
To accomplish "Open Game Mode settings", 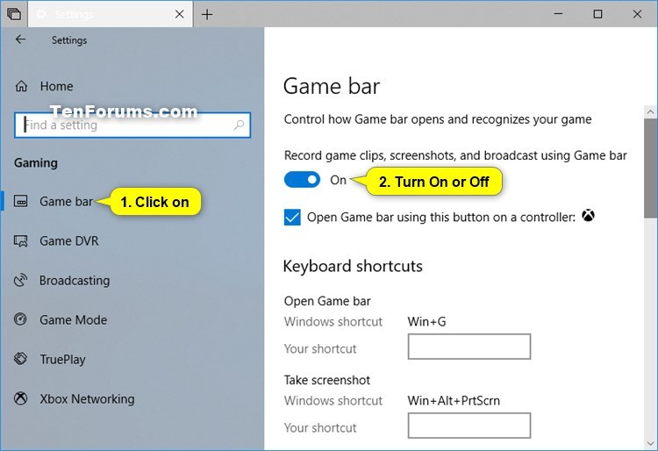I will (x=73, y=319).
